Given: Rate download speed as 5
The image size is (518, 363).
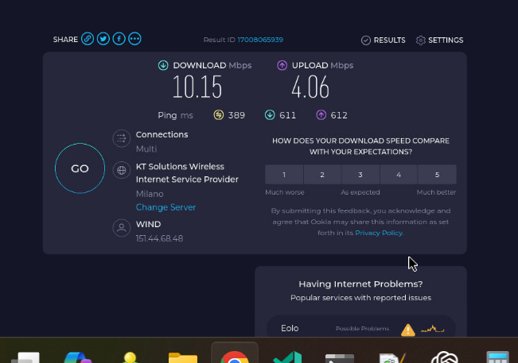Looking at the screenshot, I should (x=437, y=175).
